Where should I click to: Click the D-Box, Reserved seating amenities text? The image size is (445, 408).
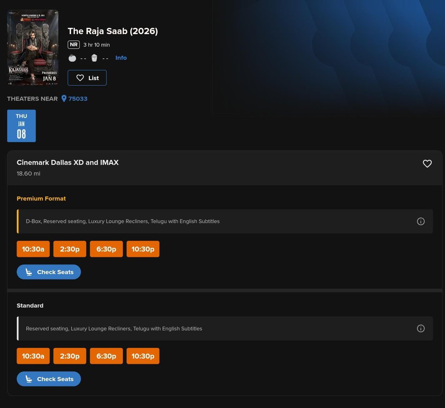click(123, 221)
